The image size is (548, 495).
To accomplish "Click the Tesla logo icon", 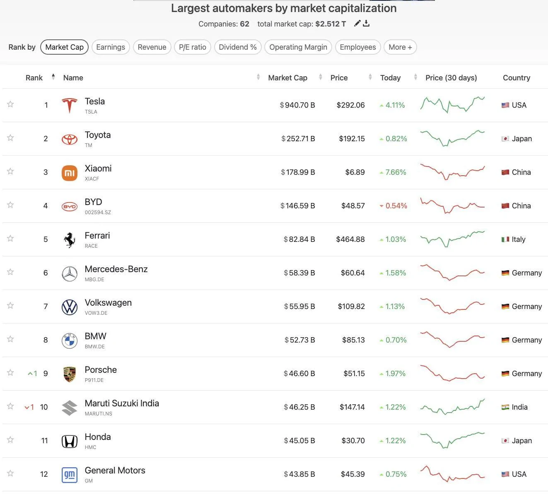I will coord(70,105).
